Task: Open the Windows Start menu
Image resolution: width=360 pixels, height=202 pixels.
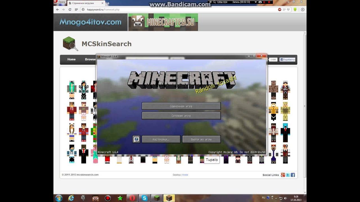Action: 59,198
